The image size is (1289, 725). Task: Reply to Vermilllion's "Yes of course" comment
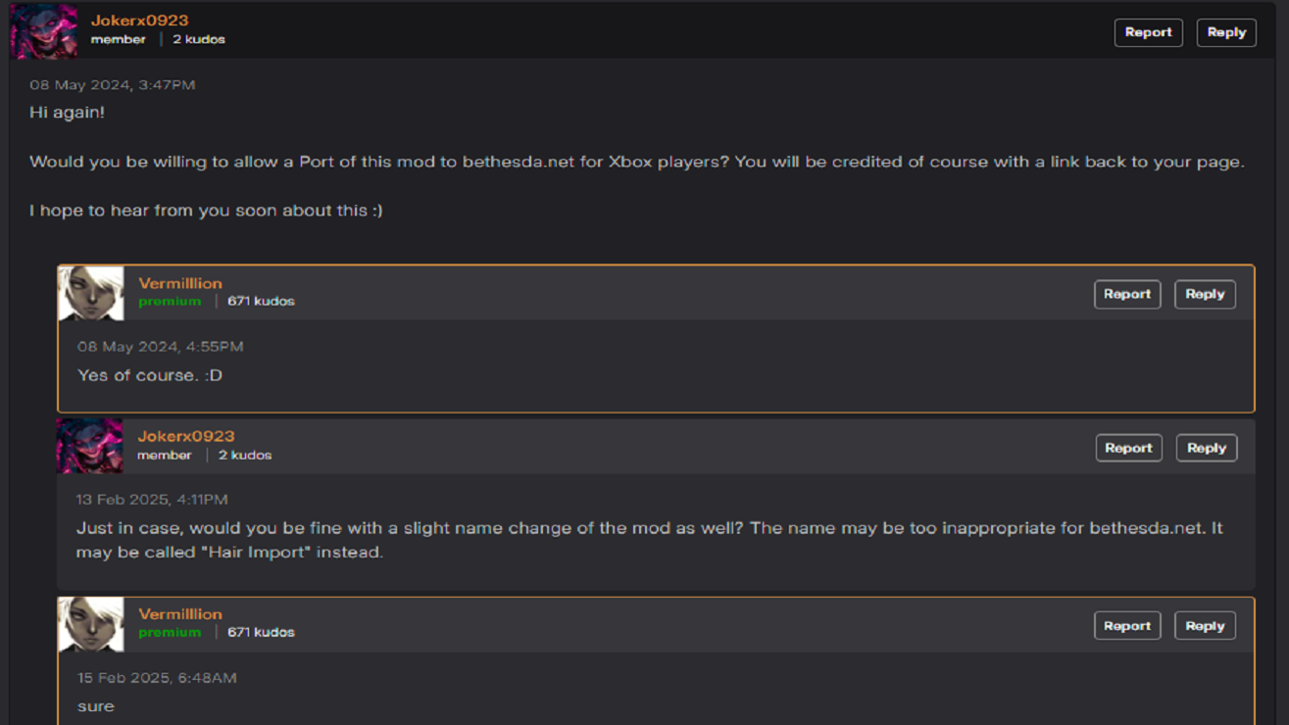[x=1205, y=294]
